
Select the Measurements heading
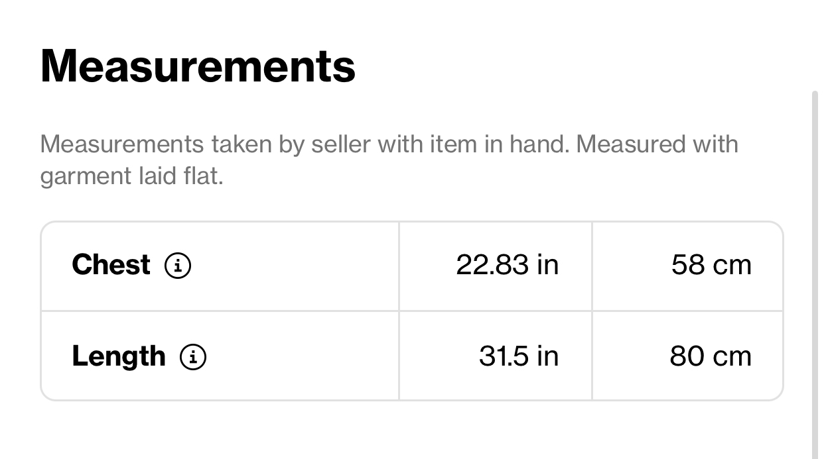click(x=198, y=66)
